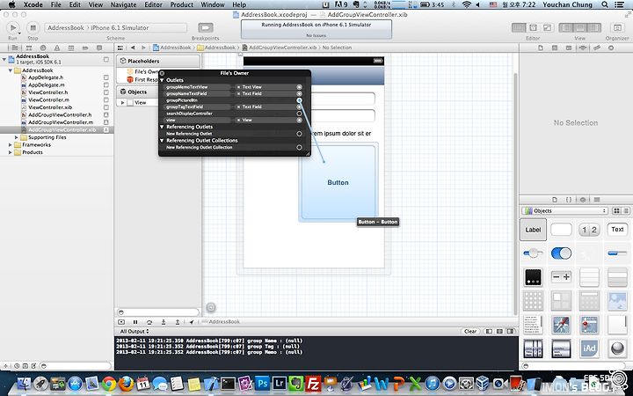Collapse the AddressBook project root
Screen dimensions: 633x396
4,60
